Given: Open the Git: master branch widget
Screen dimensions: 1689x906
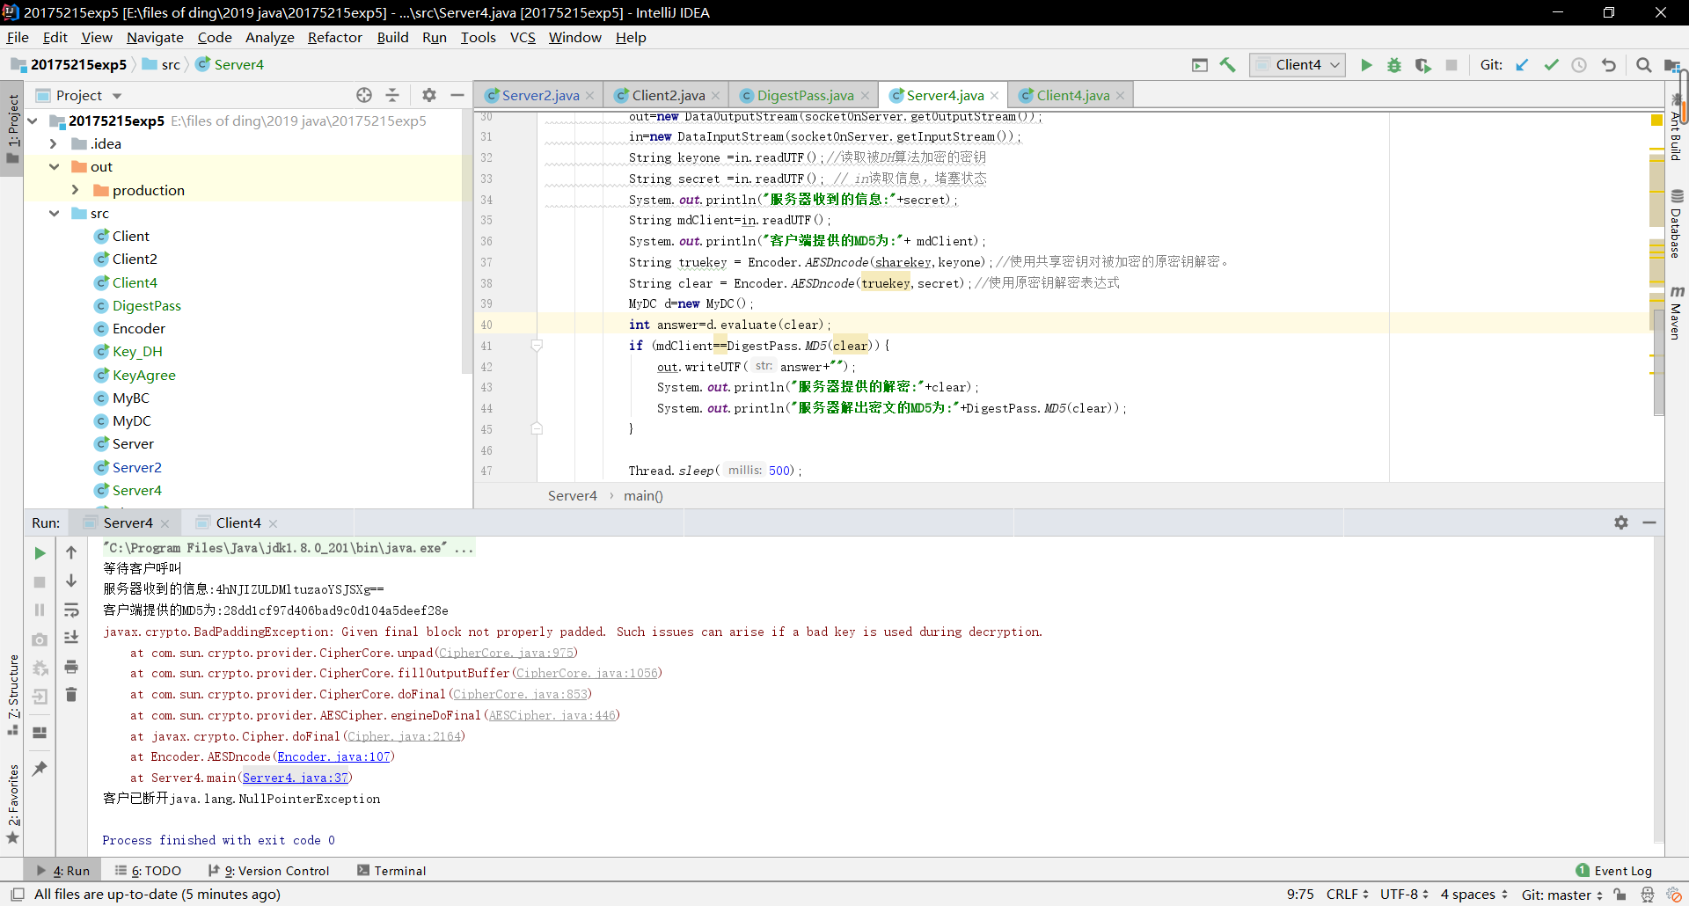Looking at the screenshot, I should click(x=1562, y=895).
